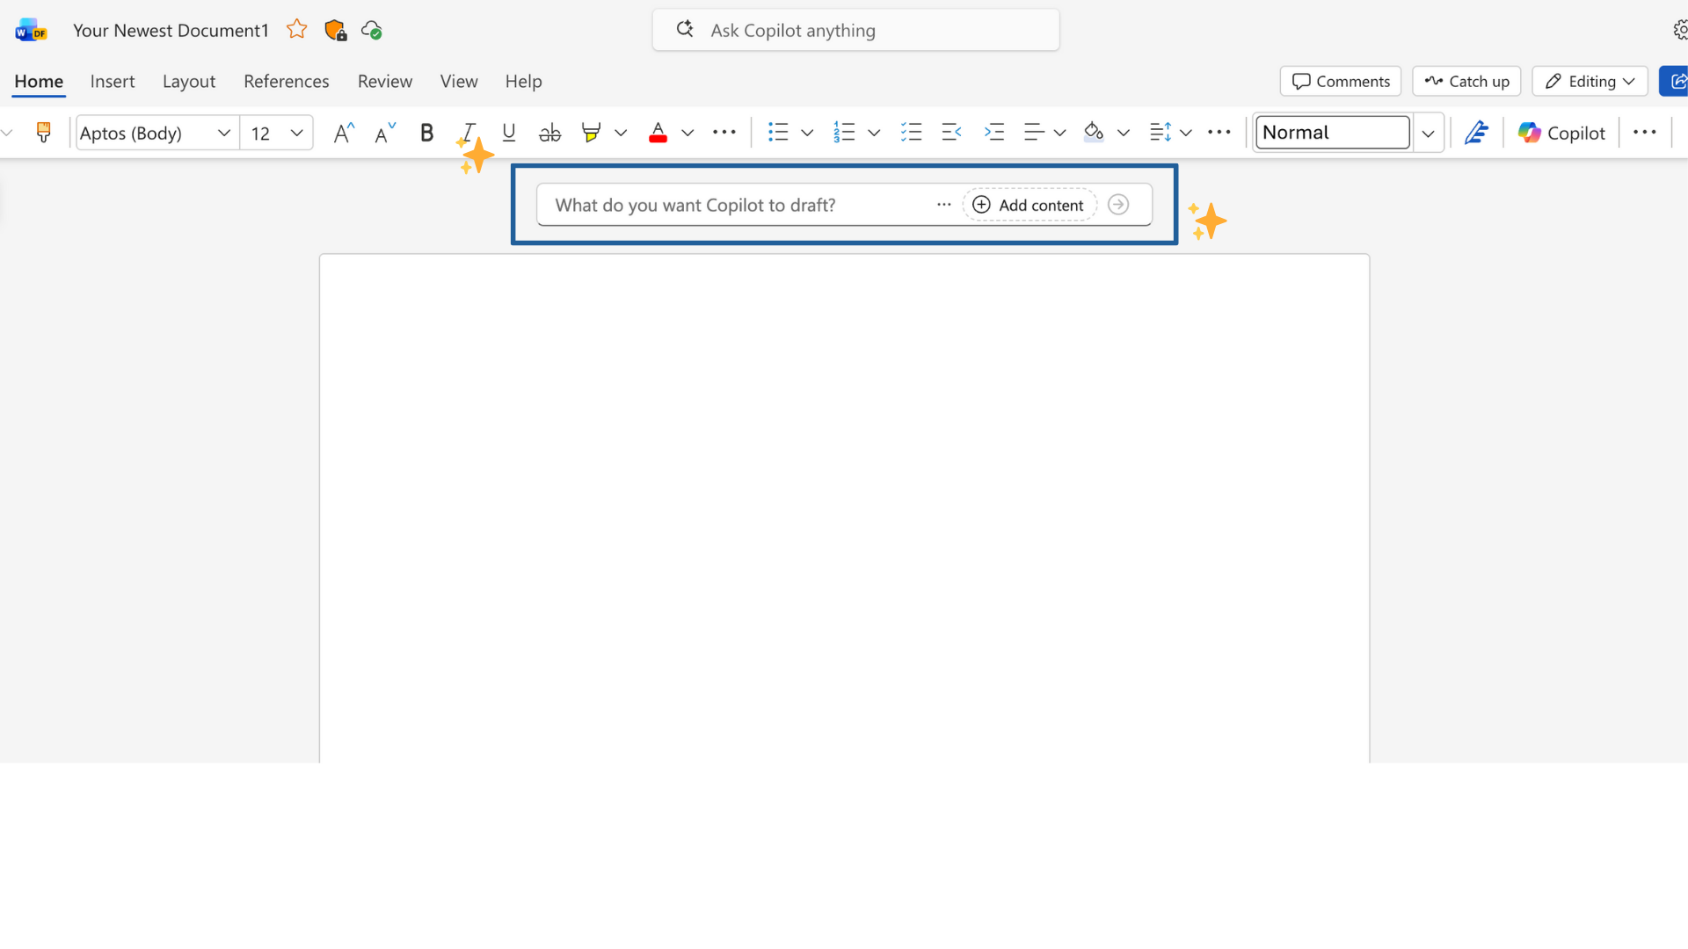Toggle italic formatting
Viewport: 1688px width, 949px height.
coord(469,133)
